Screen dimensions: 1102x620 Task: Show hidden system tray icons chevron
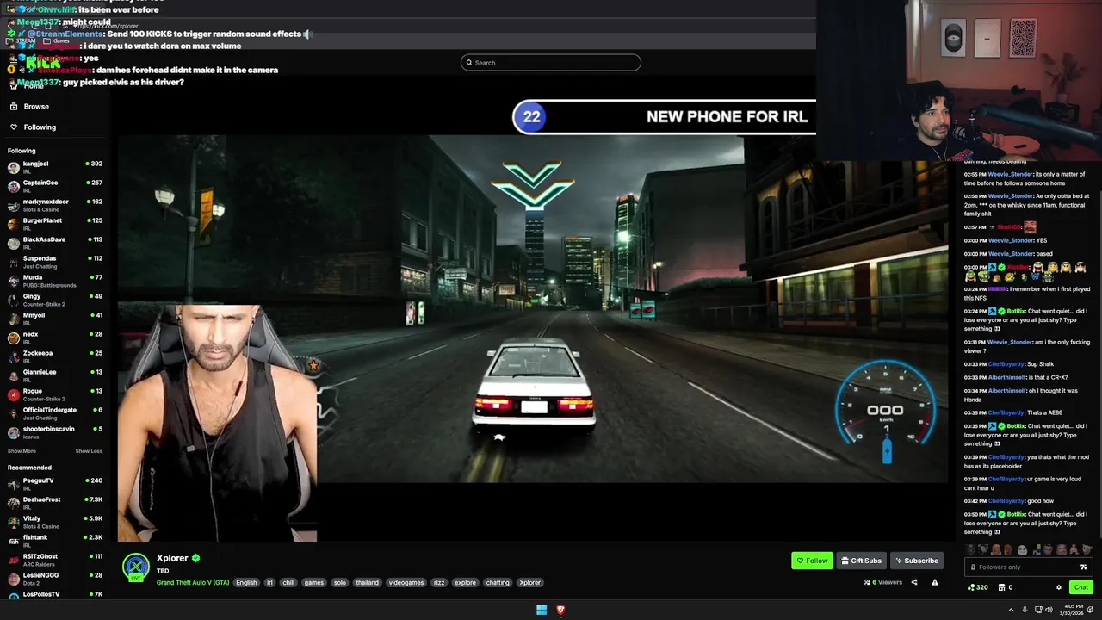point(1011,610)
